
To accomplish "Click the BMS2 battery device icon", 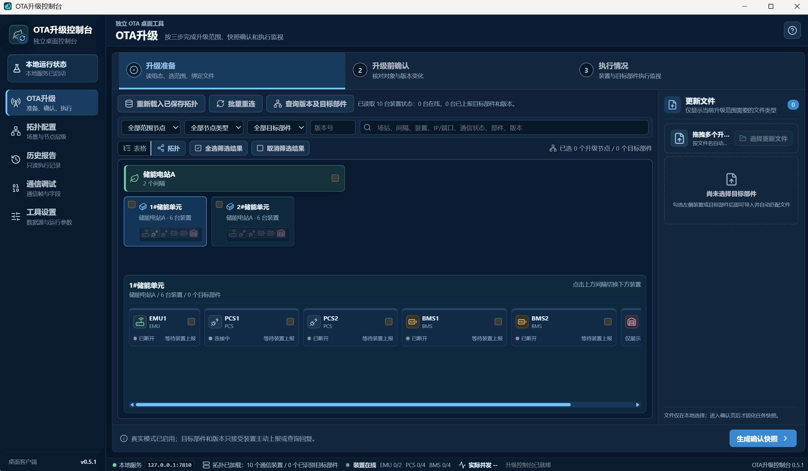I will tap(522, 322).
